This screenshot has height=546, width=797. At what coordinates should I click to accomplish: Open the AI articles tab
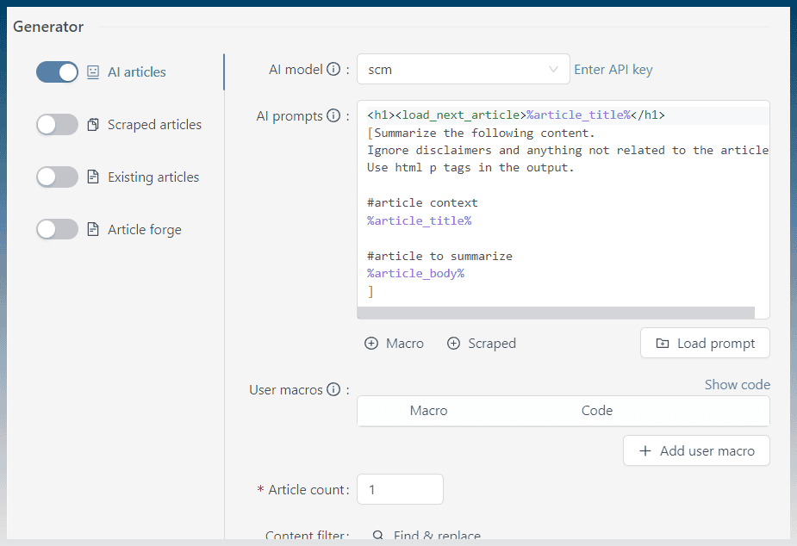[x=137, y=72]
